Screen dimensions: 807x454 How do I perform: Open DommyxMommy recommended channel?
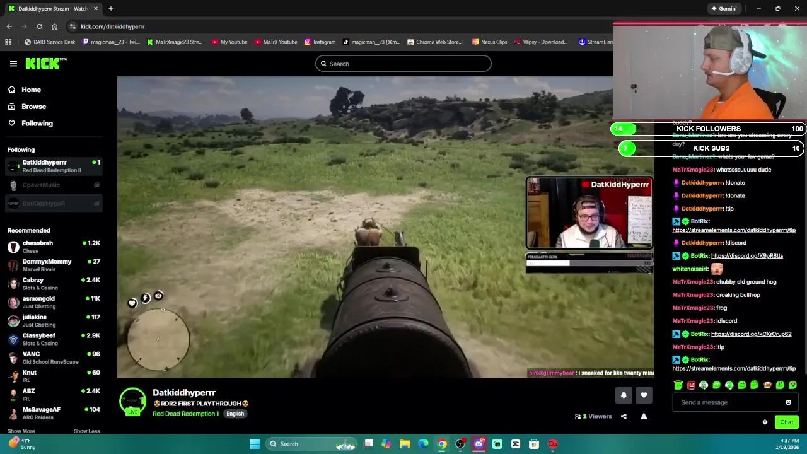click(54, 265)
